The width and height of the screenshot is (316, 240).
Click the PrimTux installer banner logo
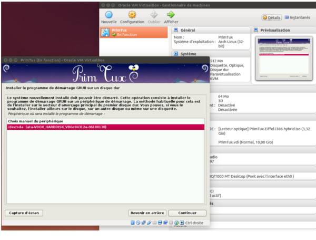pyautogui.click(x=106, y=74)
